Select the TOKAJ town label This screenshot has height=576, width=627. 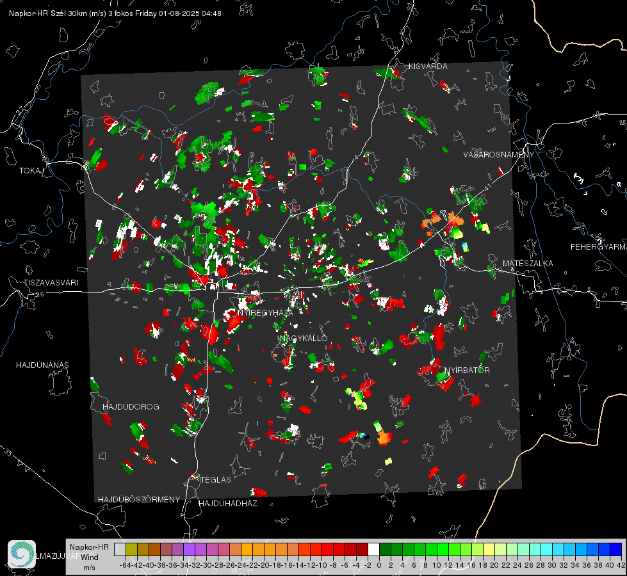(x=31, y=171)
